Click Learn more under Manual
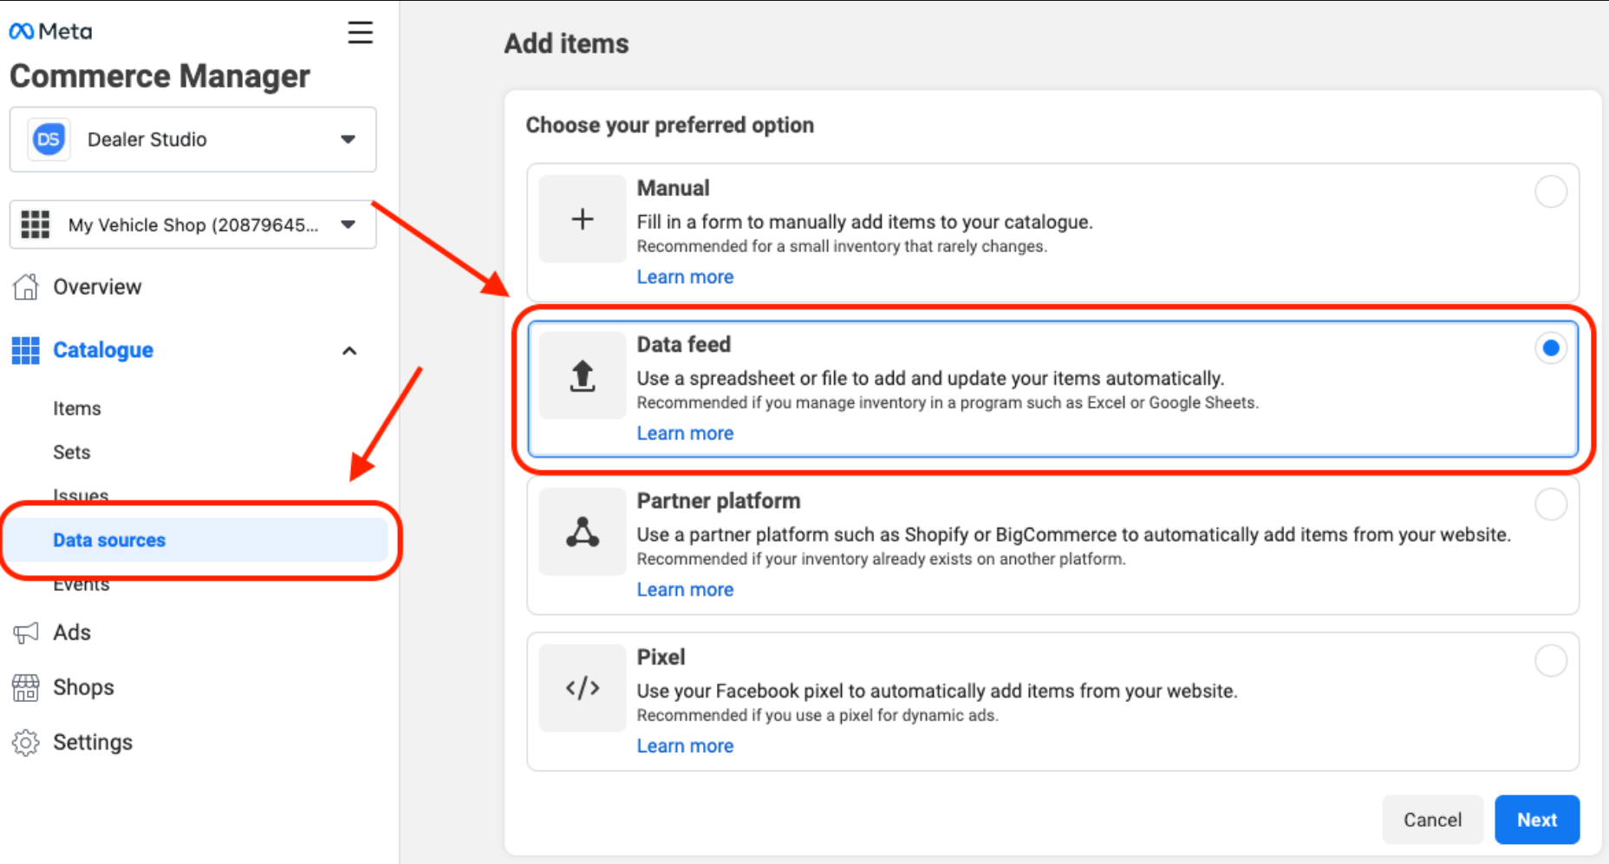The height and width of the screenshot is (864, 1609). click(685, 277)
